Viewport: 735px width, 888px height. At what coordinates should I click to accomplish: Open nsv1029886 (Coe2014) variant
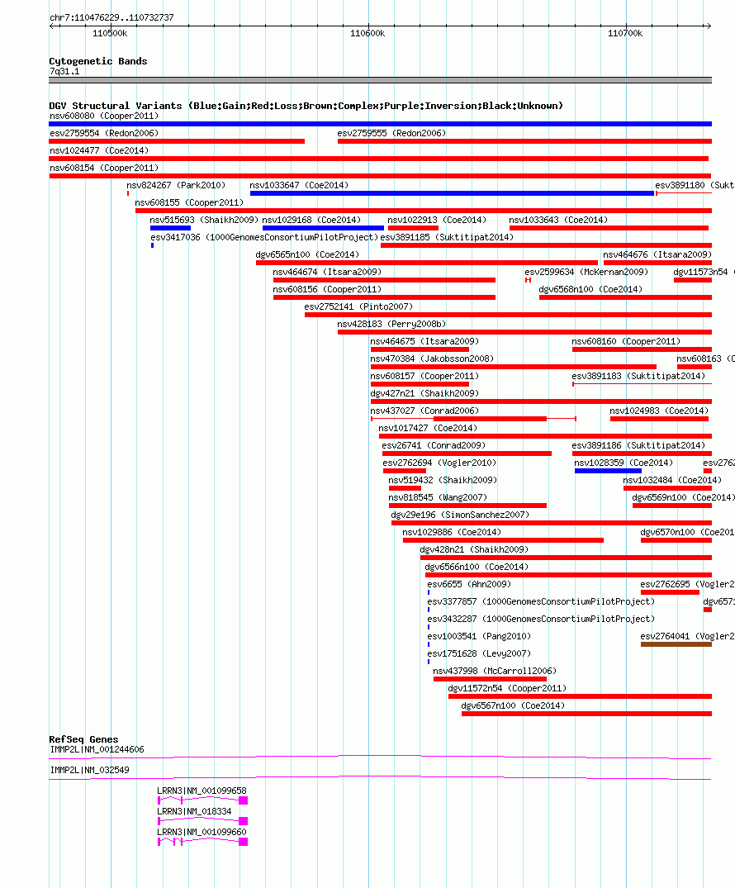[x=452, y=533]
